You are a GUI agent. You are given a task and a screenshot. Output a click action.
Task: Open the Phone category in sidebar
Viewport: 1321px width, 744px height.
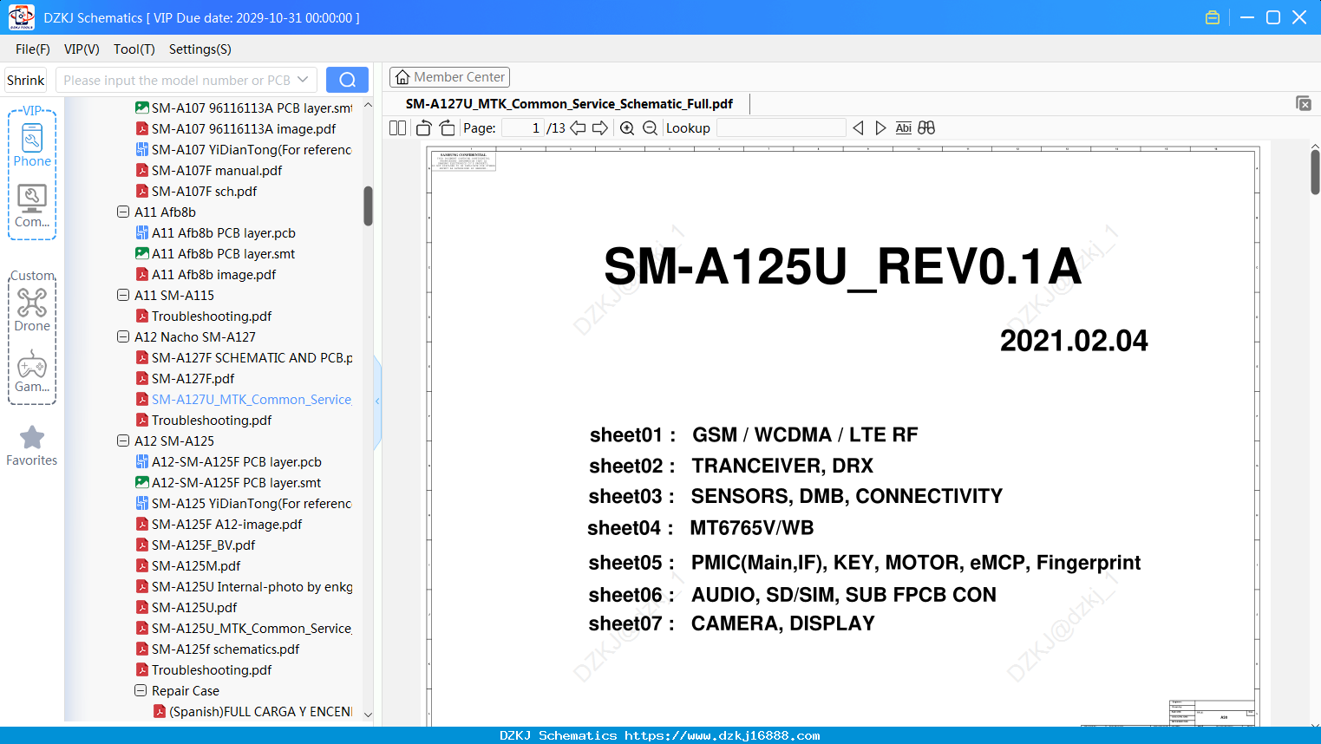32,144
